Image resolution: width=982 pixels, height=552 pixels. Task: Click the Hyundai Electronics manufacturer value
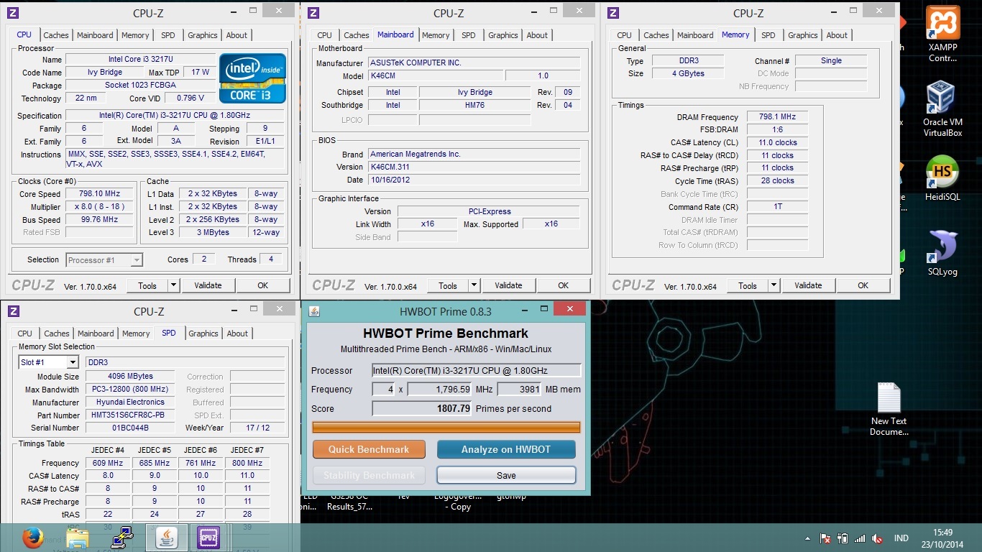(x=130, y=402)
